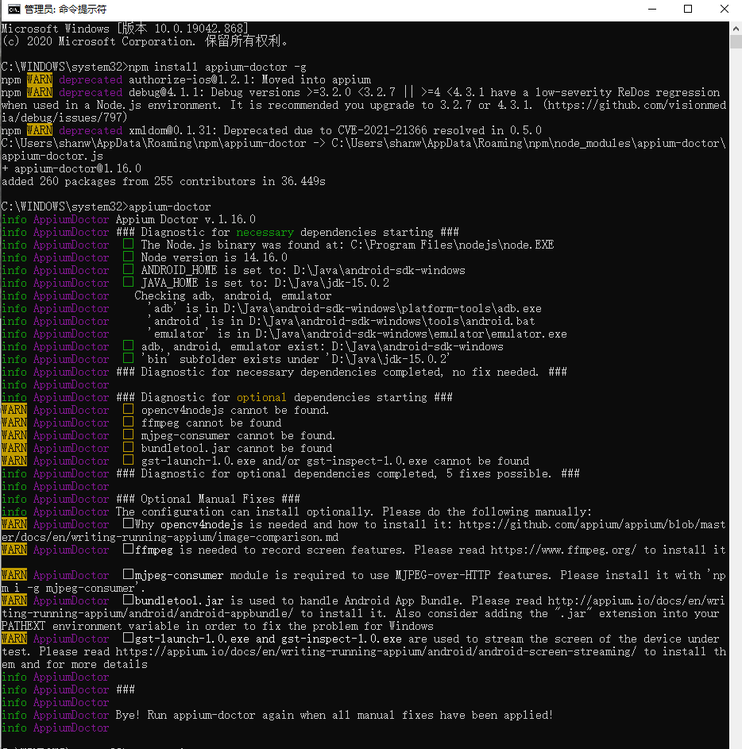This screenshot has width=742, height=749.
Task: Click the scrollbar up arrow
Action: [736, 29]
